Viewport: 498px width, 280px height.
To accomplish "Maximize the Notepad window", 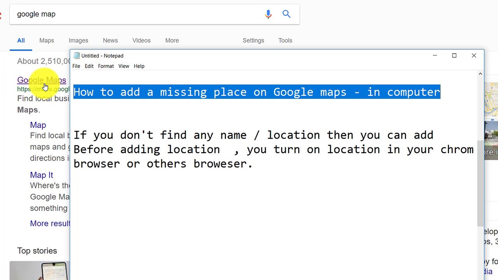I will coord(454,56).
